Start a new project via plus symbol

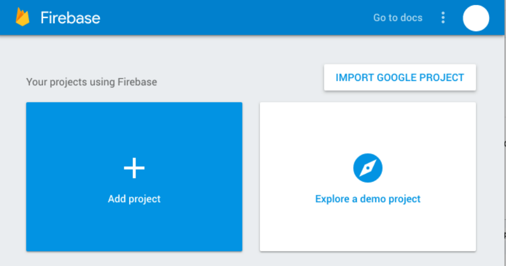click(x=134, y=168)
